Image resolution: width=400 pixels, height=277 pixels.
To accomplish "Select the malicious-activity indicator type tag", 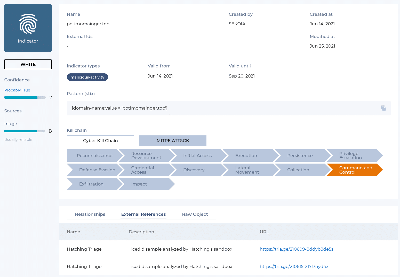I will [x=87, y=77].
